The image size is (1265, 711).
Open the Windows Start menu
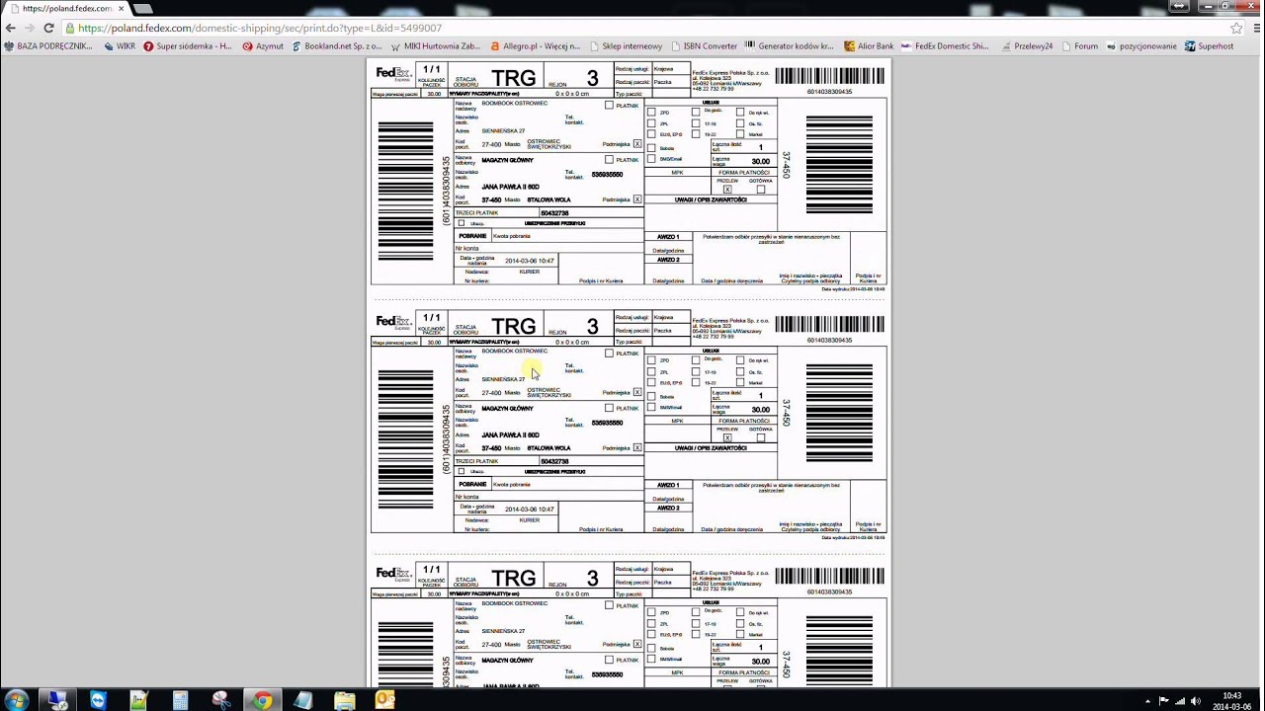click(17, 700)
